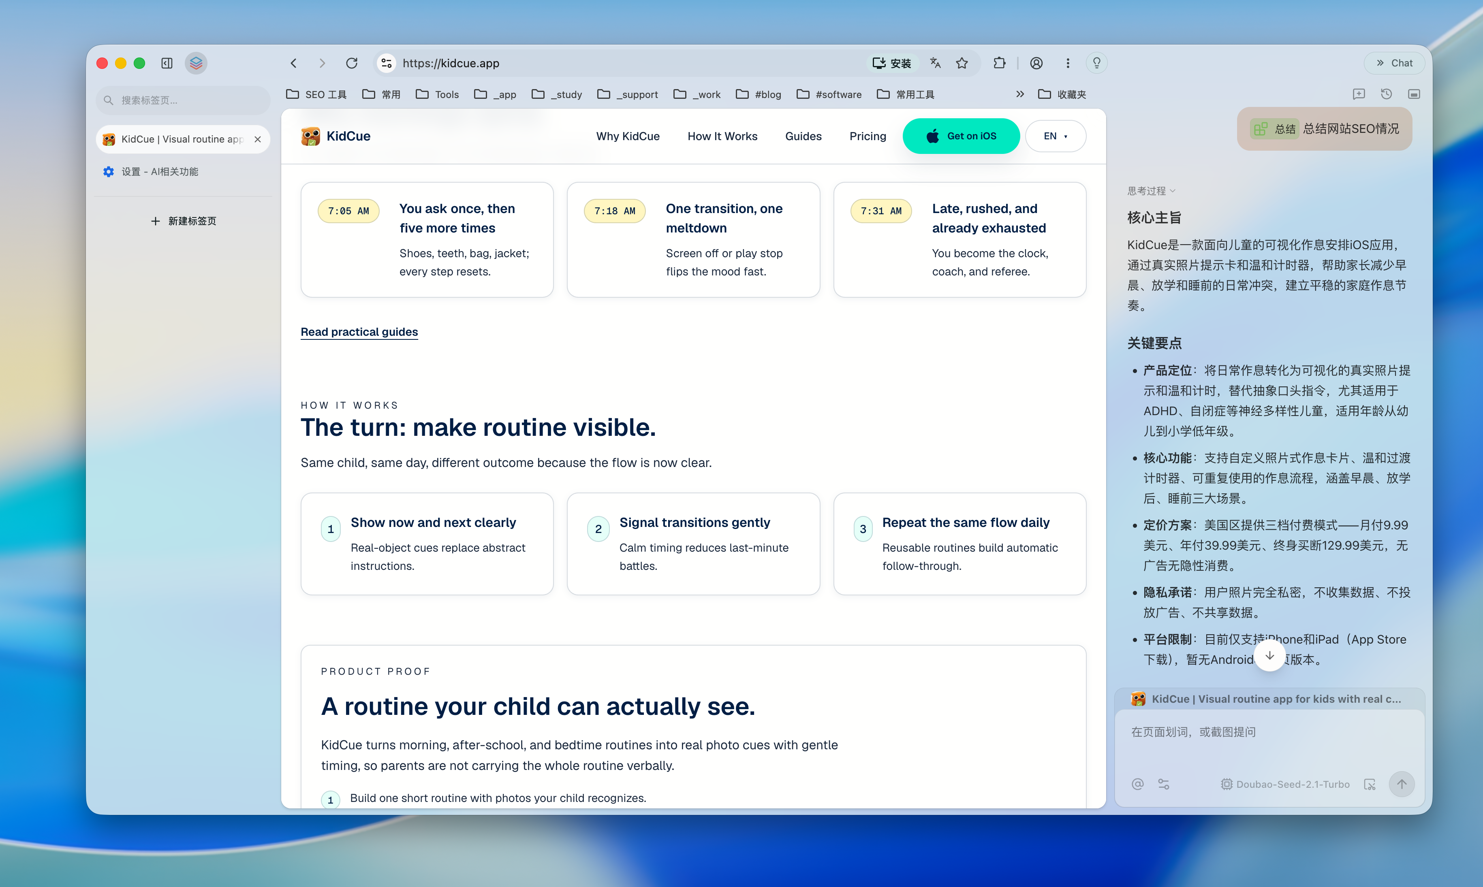1483x887 pixels.
Task: Click the 7:05 AM time badge
Action: pyautogui.click(x=348, y=211)
